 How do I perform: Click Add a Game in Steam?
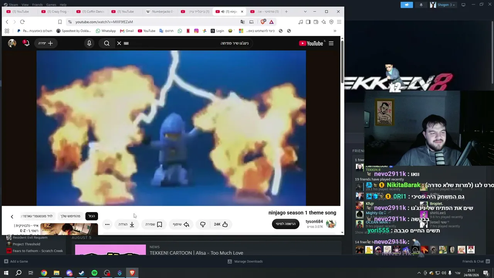[x=16, y=261]
